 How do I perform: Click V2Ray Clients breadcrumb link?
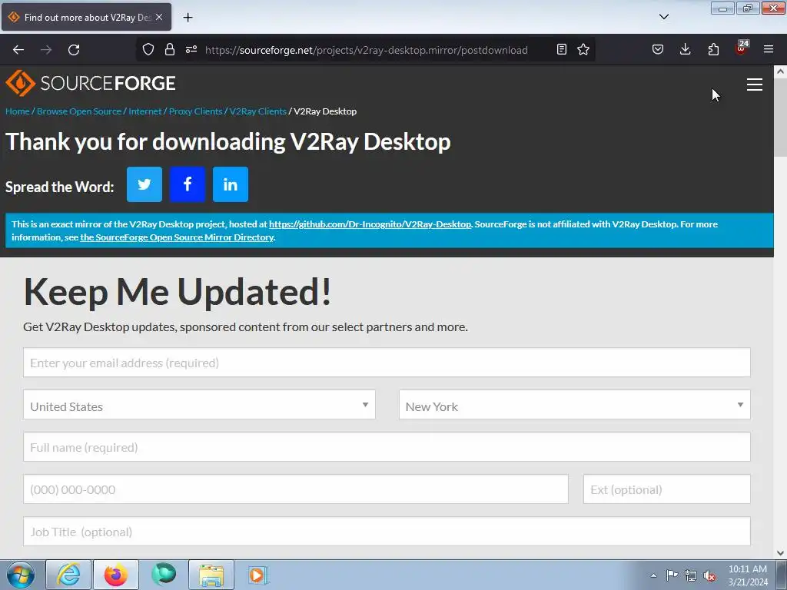pos(257,111)
